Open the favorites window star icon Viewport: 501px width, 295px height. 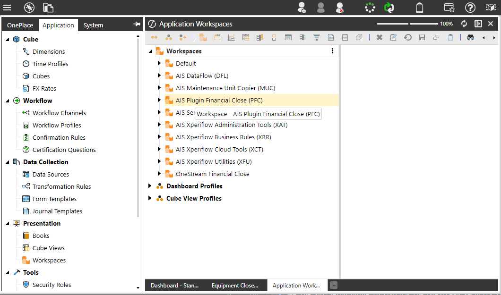pyautogui.click(x=449, y=8)
